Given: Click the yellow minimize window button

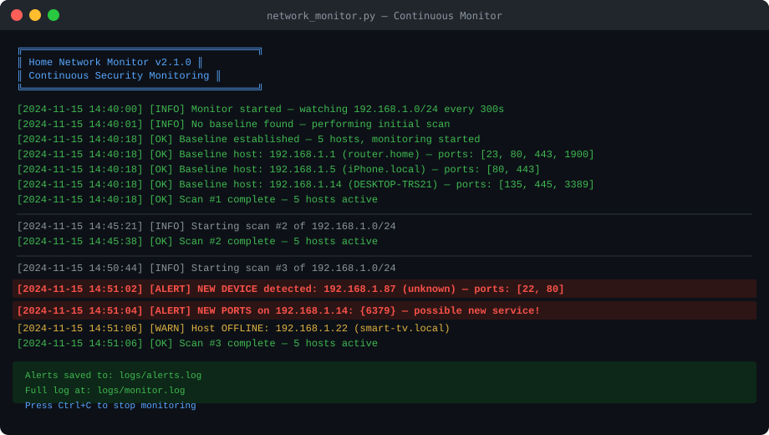Looking at the screenshot, I should click(35, 15).
